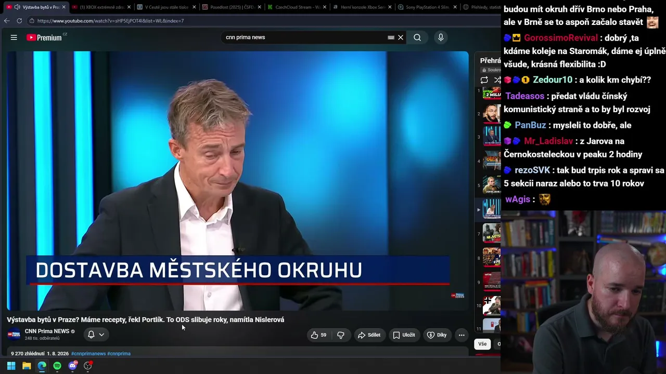
Task: Like the video with thumbs up
Action: (318, 335)
